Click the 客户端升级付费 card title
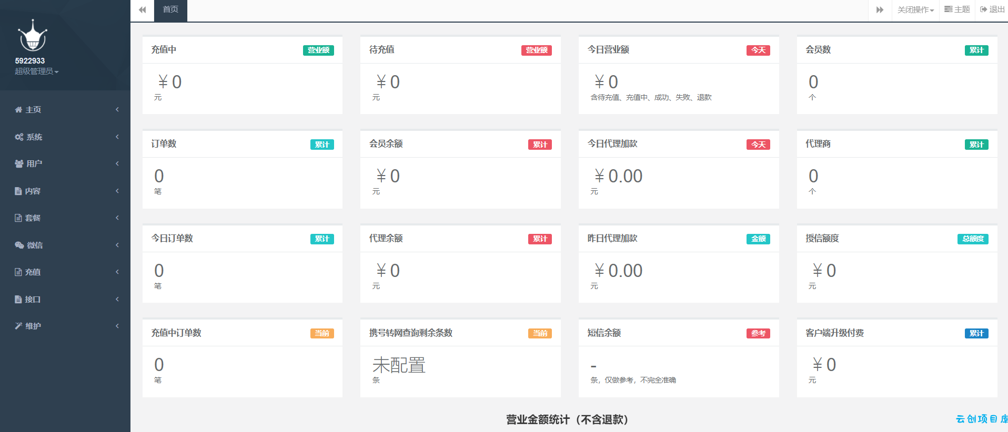Viewport: 1008px width, 432px height. point(835,333)
